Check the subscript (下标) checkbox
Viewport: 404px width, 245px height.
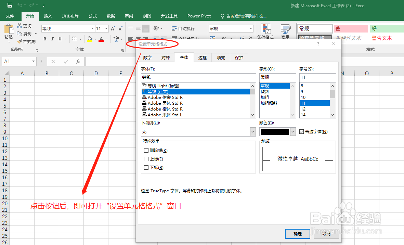click(146, 167)
